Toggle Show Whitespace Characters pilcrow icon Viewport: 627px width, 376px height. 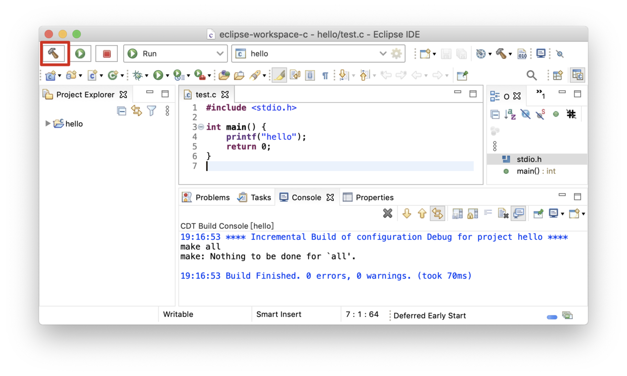[x=325, y=75]
